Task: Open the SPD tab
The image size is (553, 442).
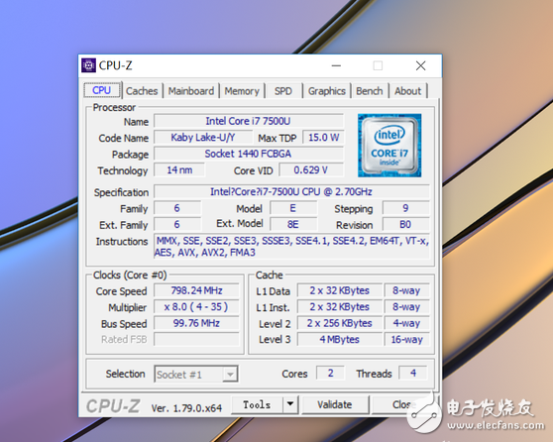Action: pyautogui.click(x=283, y=91)
